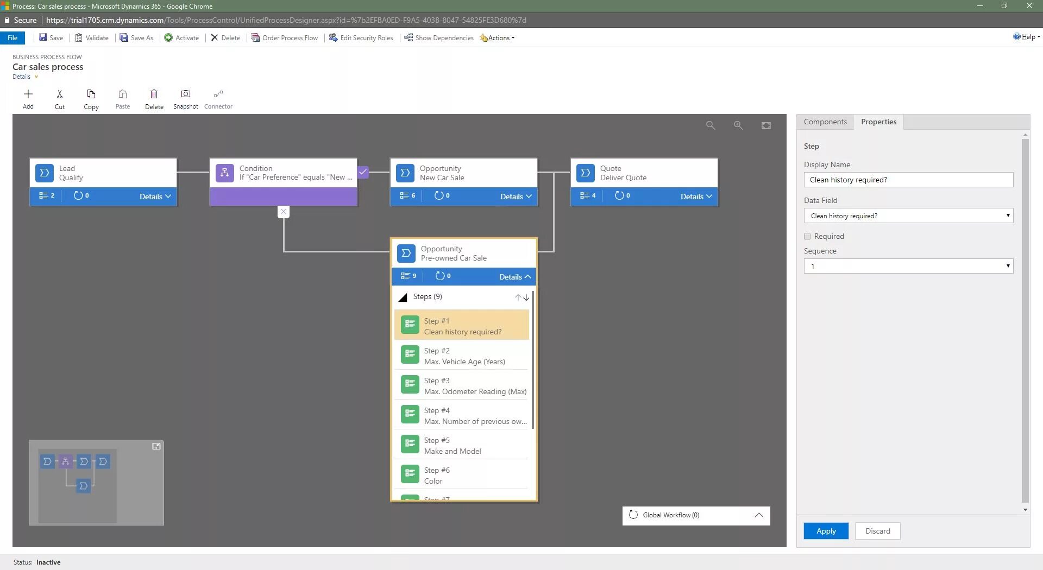This screenshot has height=570, width=1043.
Task: Click the Apply button
Action: tap(826, 531)
